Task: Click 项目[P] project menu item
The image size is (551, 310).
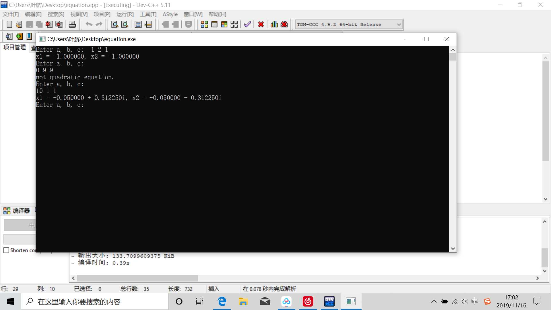Action: [x=102, y=14]
